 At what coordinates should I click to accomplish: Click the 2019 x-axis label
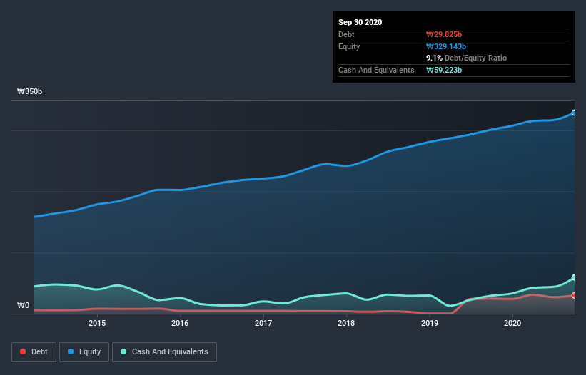[x=430, y=323]
